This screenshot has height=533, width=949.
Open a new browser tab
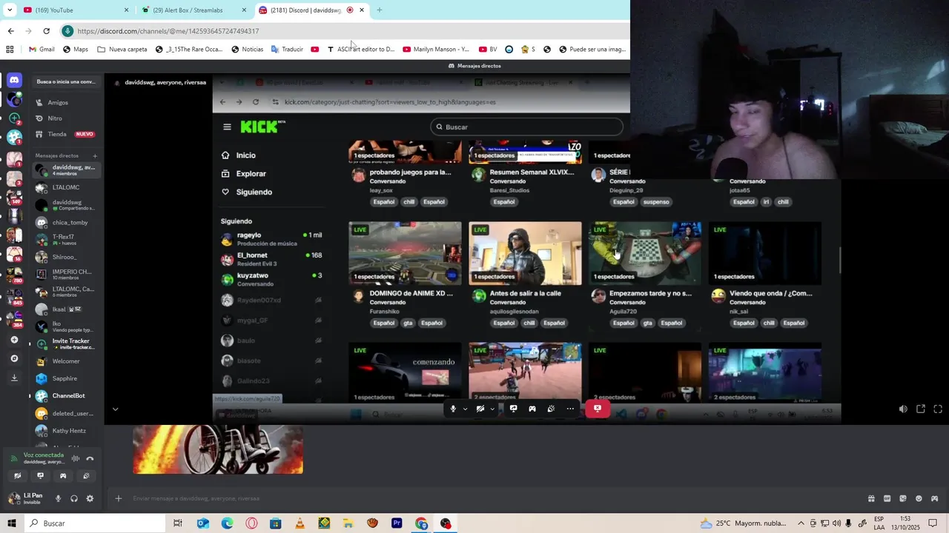[x=380, y=10]
